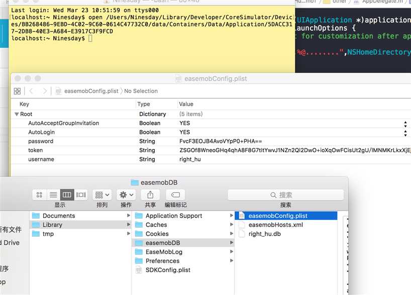Switch Finder to cover flow view

pyautogui.click(x=81, y=195)
